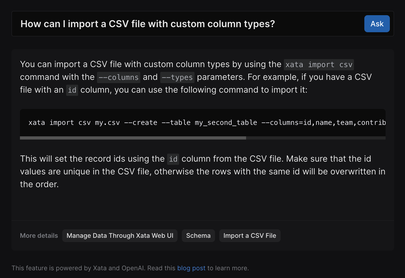Click the "--columns" inline code snippet
The height and width of the screenshot is (278, 405).
click(119, 77)
